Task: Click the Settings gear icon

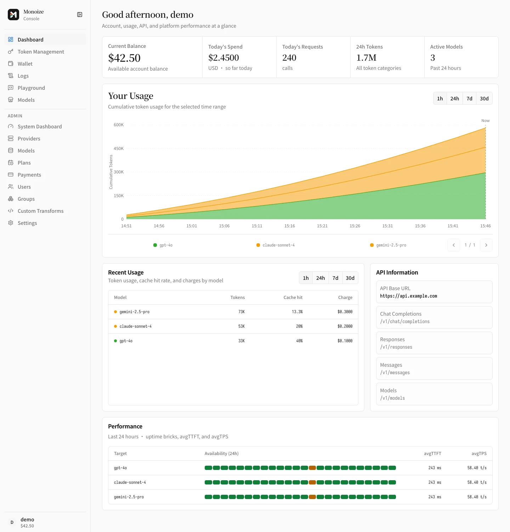Action: [11, 223]
